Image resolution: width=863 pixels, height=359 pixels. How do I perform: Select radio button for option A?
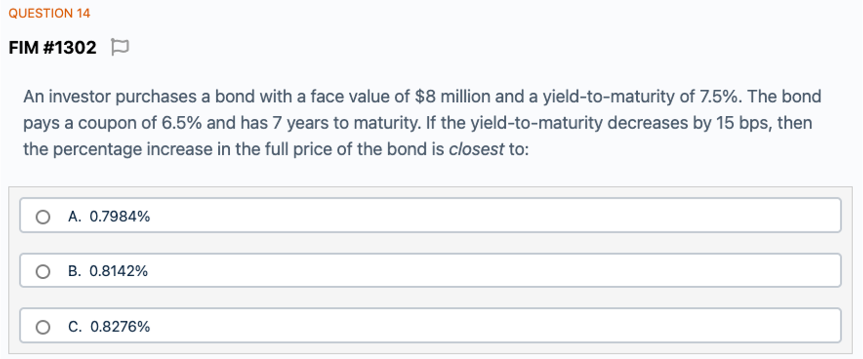tap(43, 217)
